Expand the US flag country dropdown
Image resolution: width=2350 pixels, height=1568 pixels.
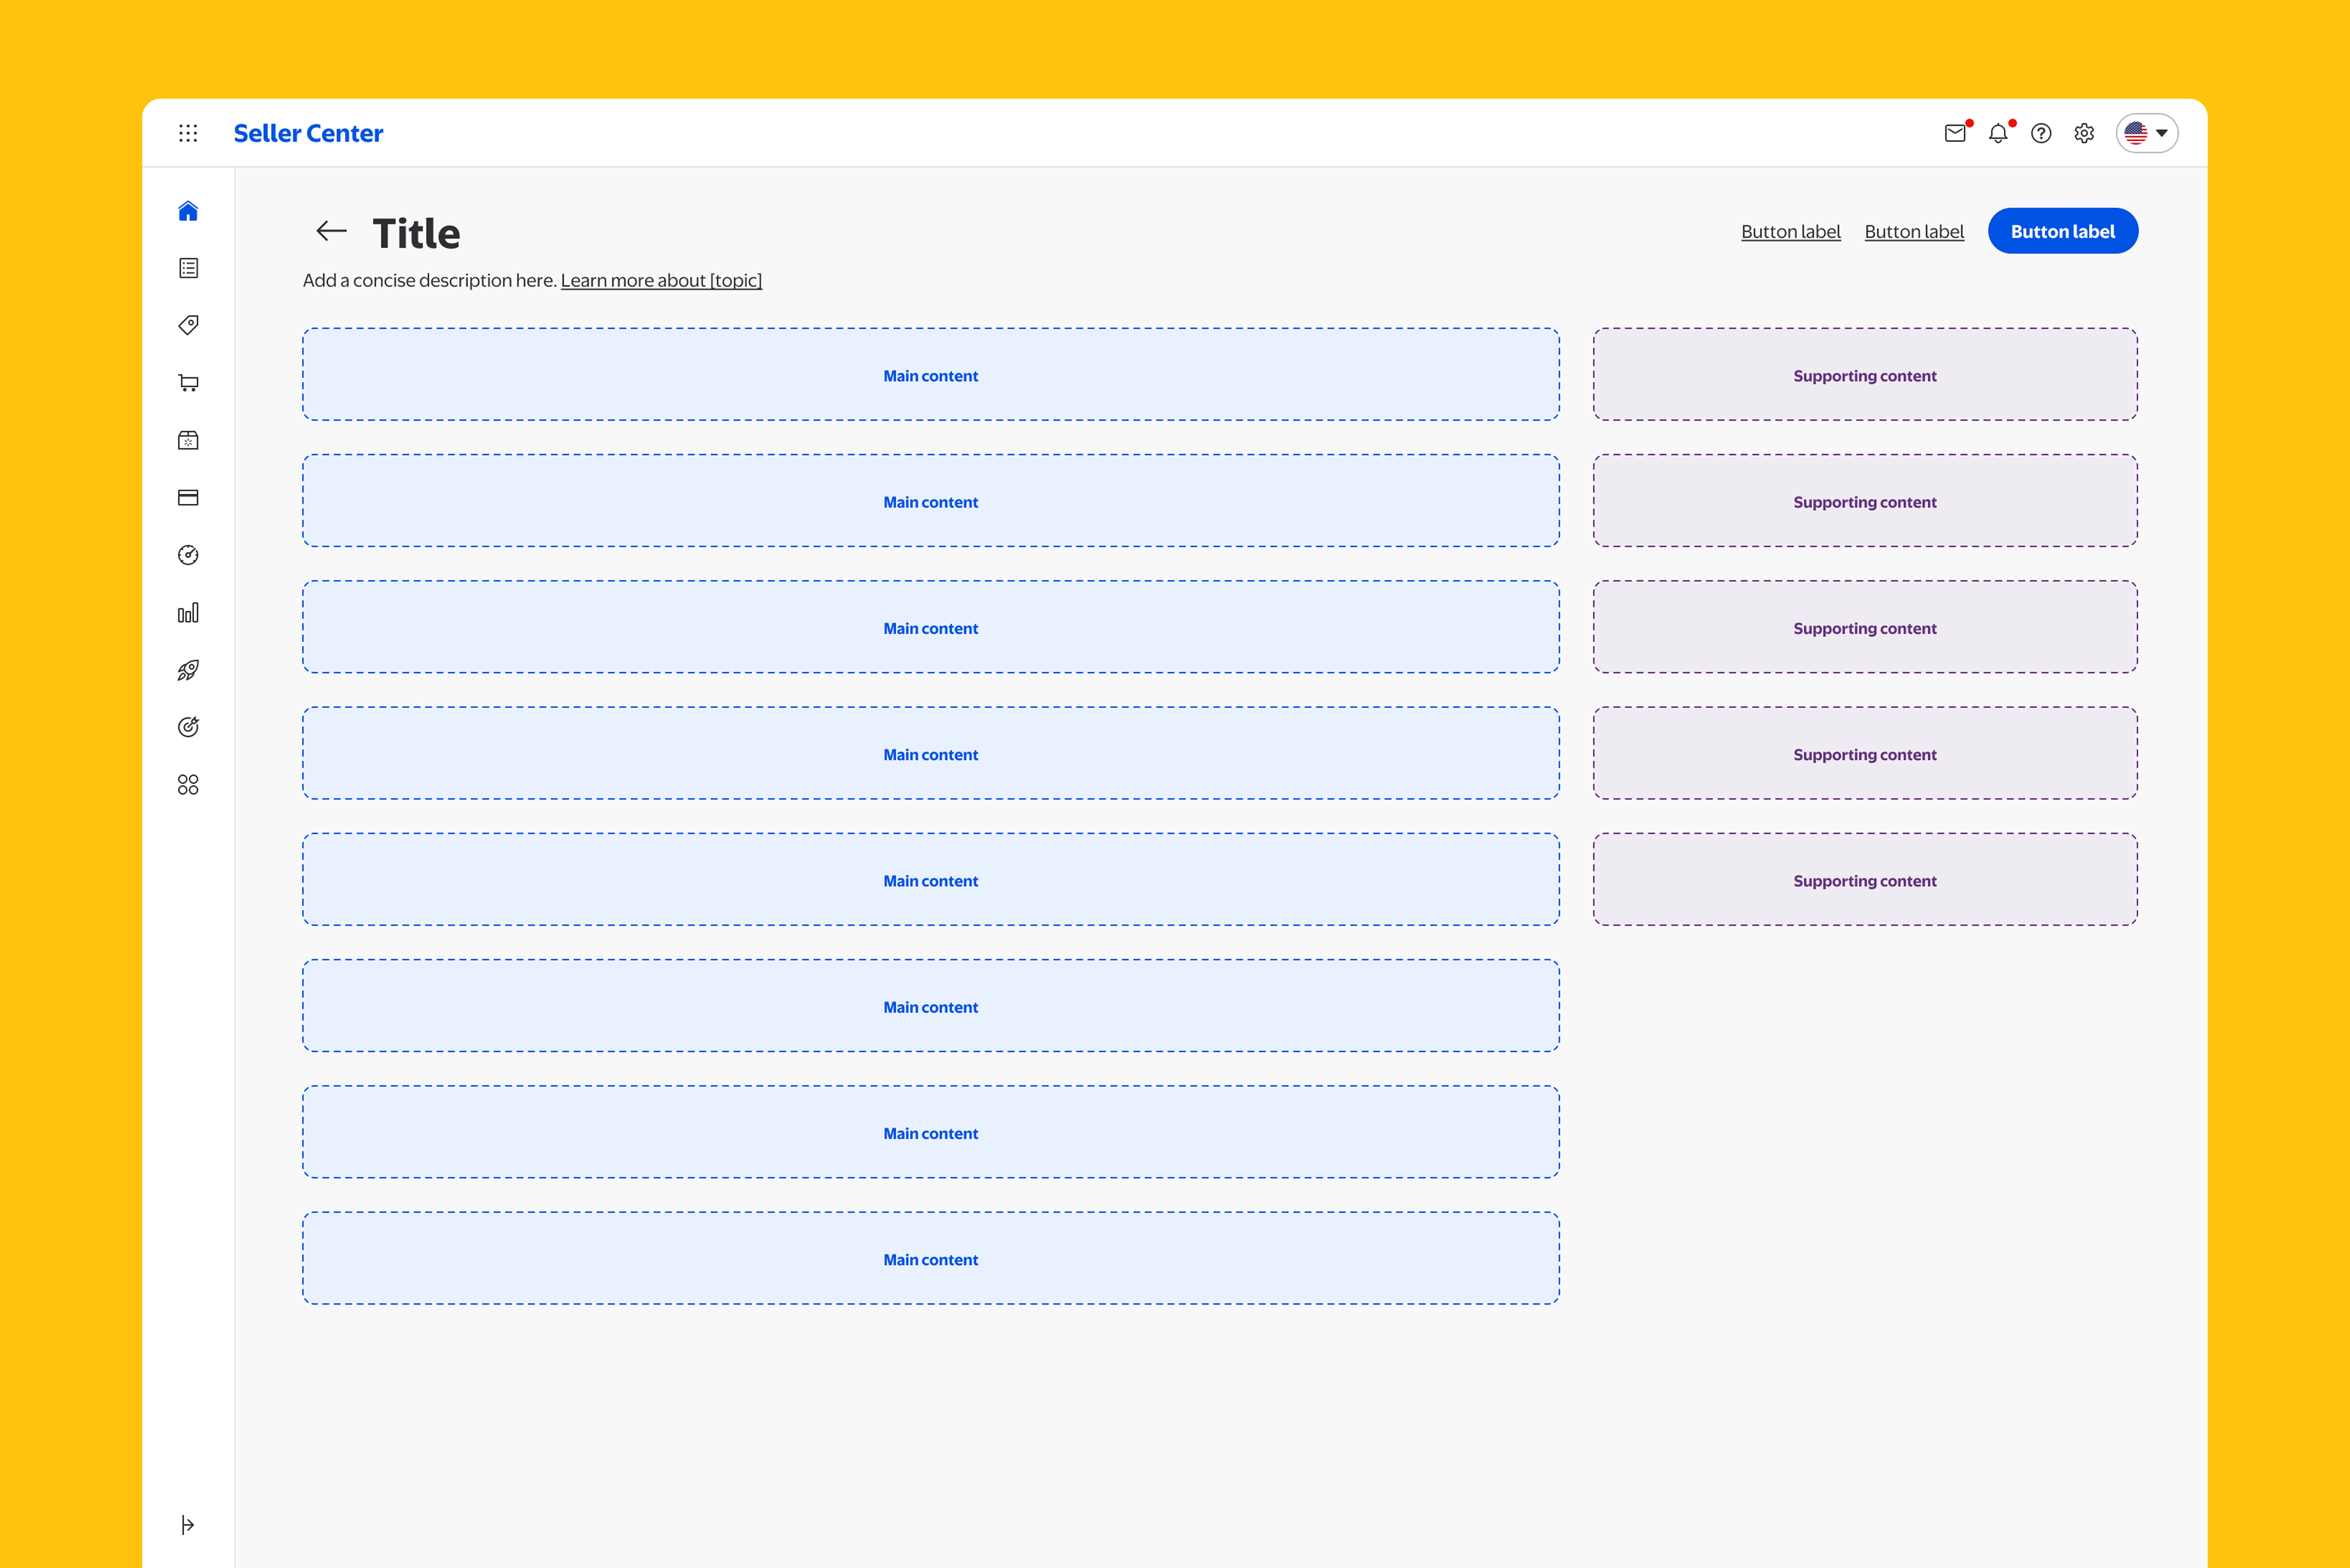click(x=2146, y=133)
